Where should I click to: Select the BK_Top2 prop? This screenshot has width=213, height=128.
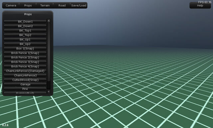tap(25, 35)
